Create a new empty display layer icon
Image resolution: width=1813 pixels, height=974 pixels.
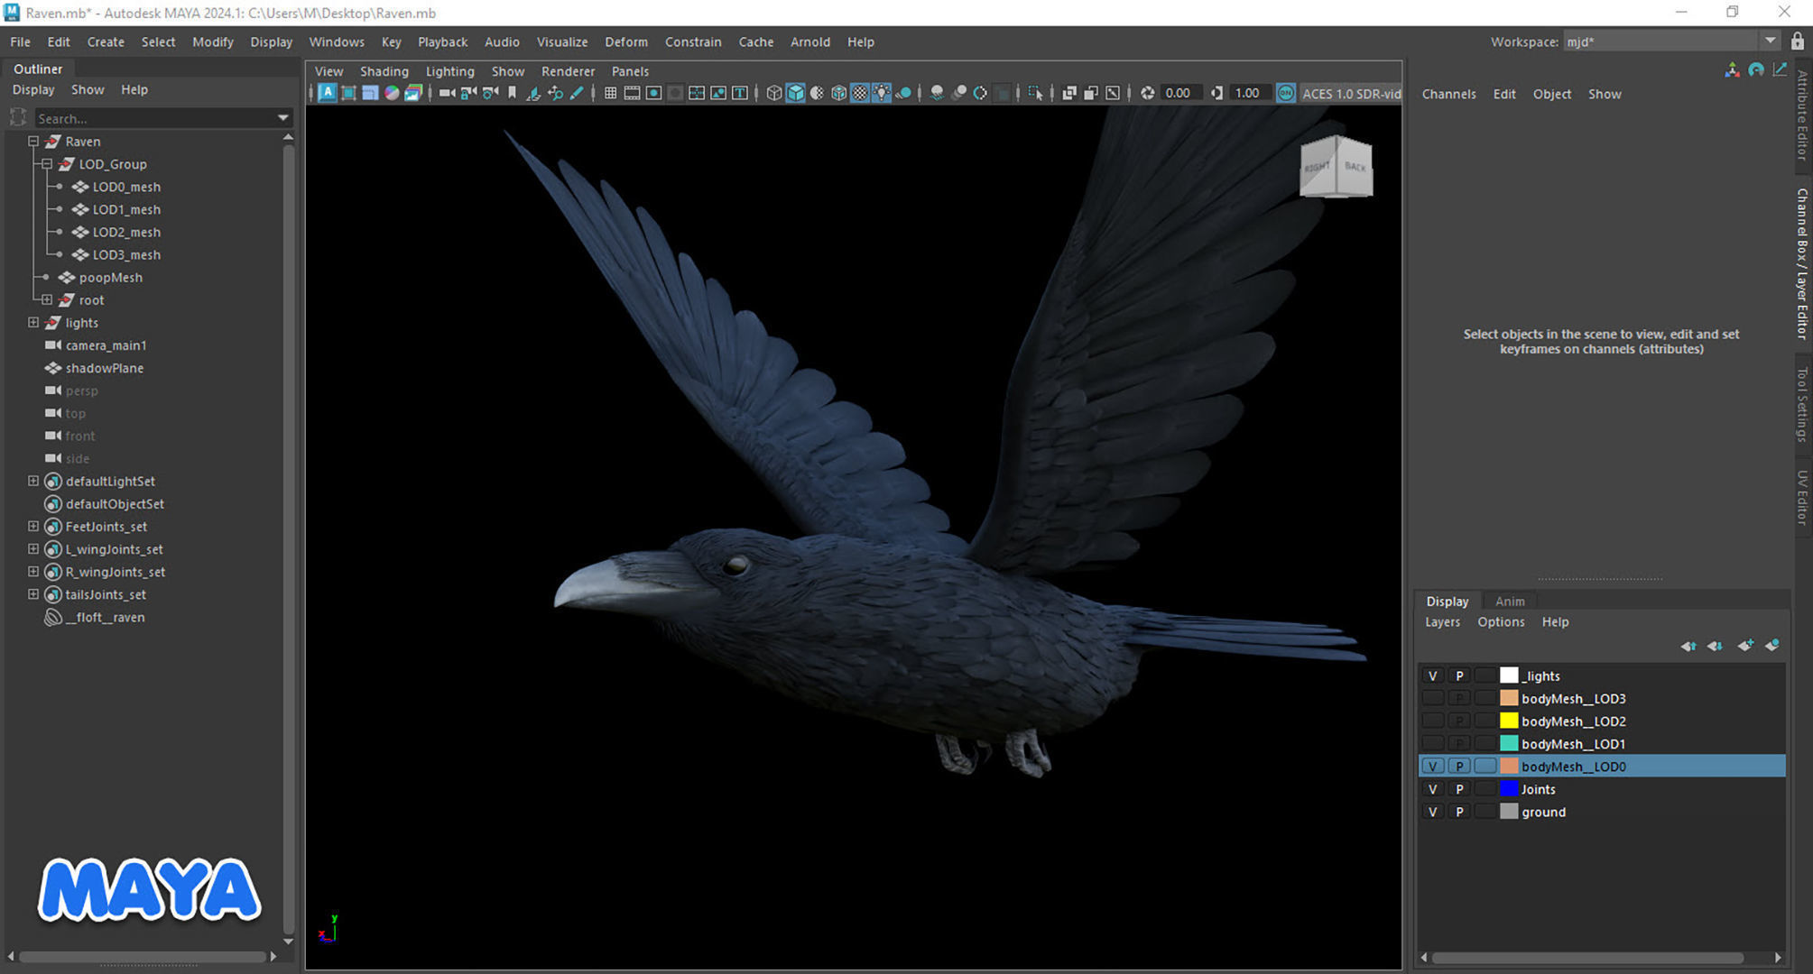point(1745,646)
